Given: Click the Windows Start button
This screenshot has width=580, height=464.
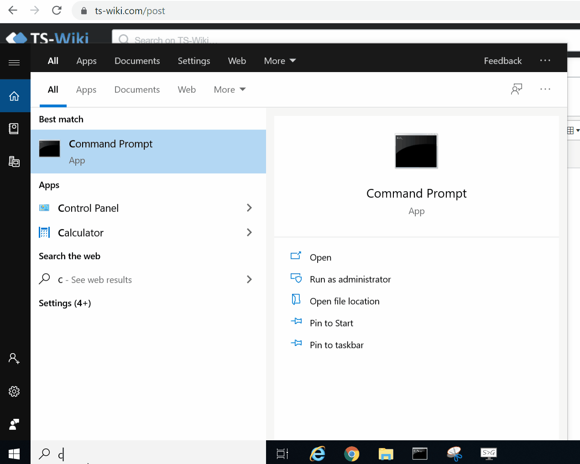Looking at the screenshot, I should 14,454.
